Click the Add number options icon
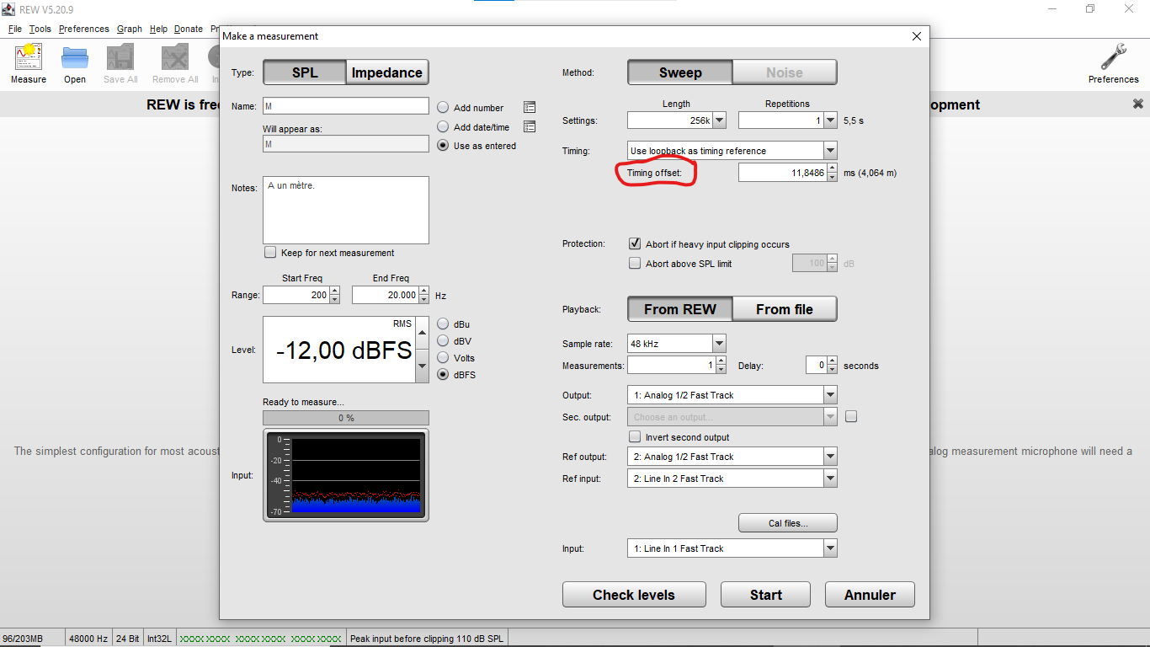Screen dimensions: 1150x647 pos(530,108)
